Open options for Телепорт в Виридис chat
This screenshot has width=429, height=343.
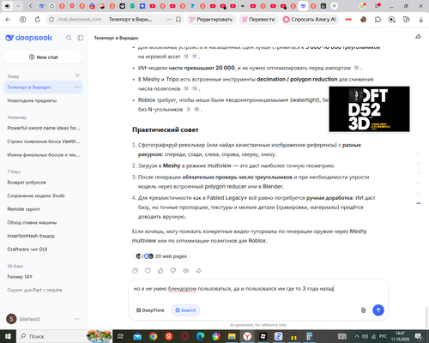(77, 87)
